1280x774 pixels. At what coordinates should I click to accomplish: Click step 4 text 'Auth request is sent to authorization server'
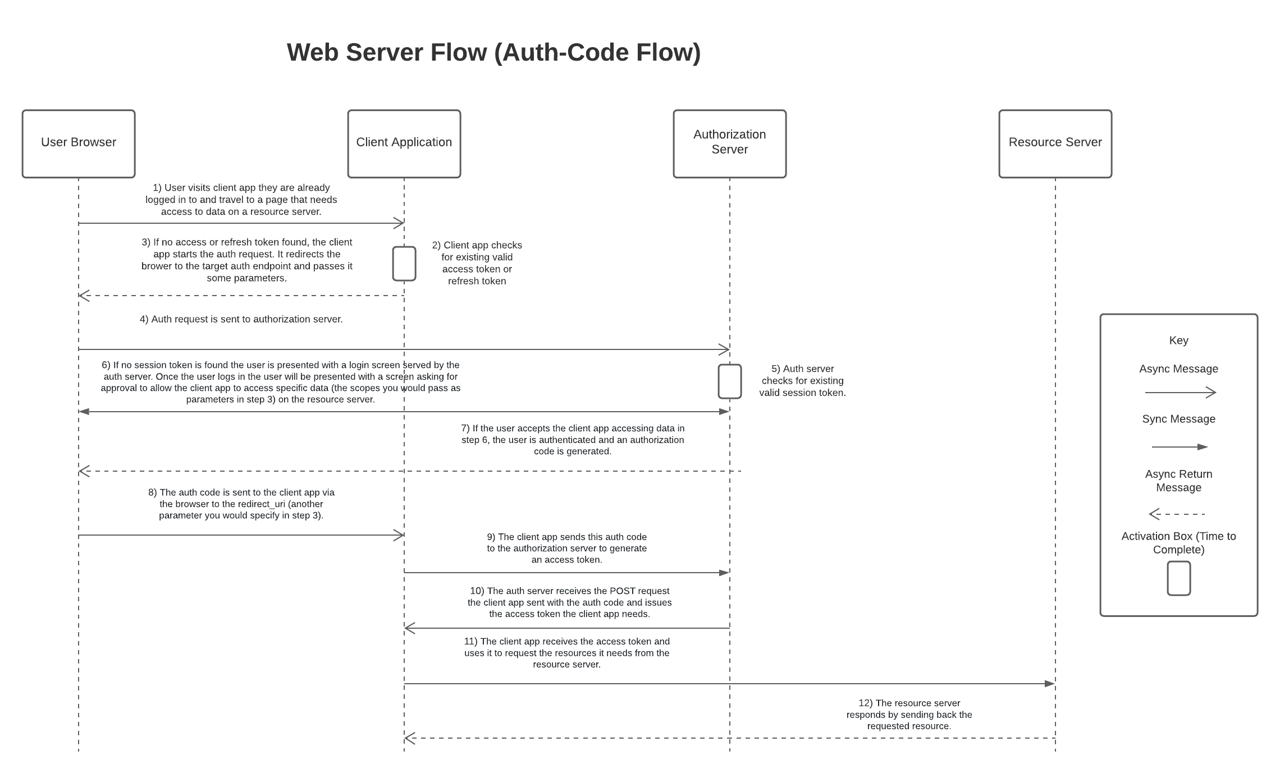(241, 319)
